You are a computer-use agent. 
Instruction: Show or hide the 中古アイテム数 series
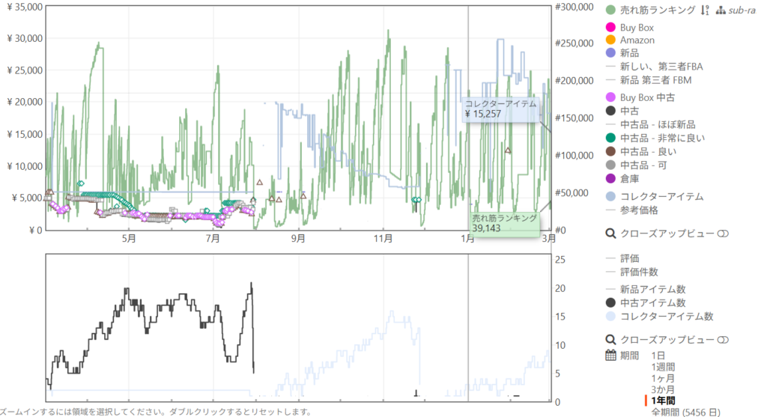[x=610, y=302]
